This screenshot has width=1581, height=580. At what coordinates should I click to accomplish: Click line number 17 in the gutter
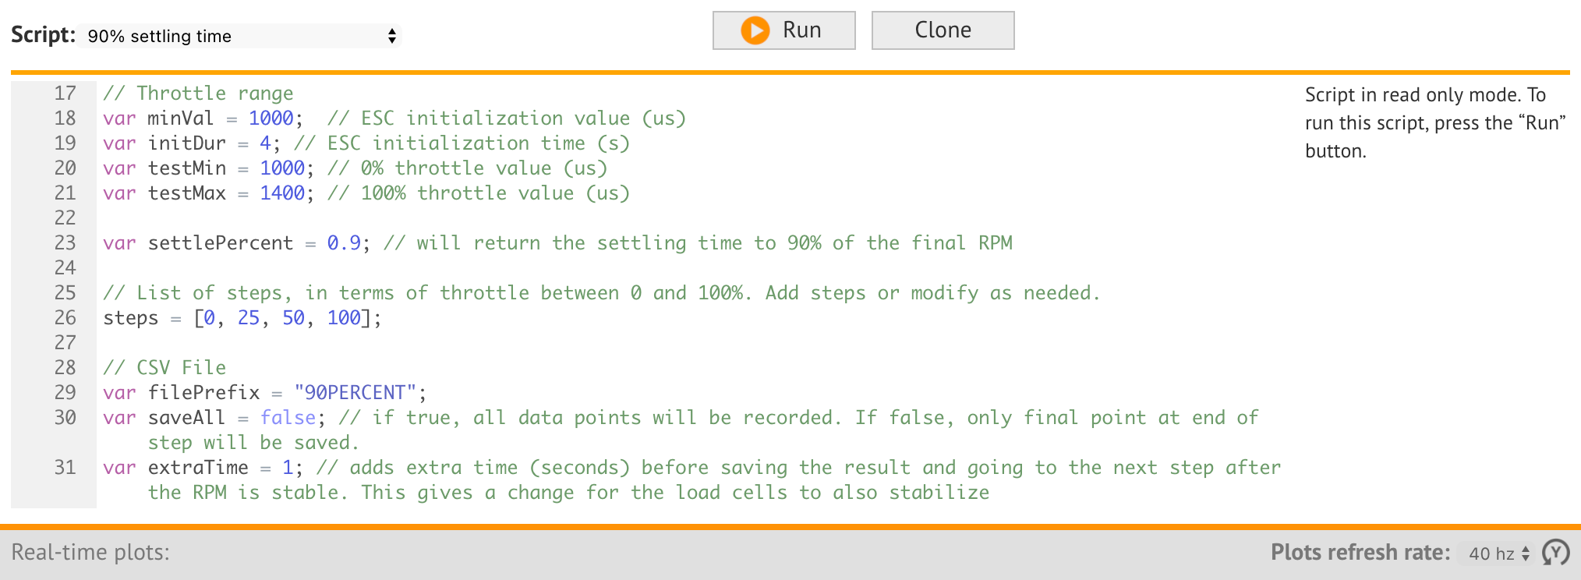[65, 93]
